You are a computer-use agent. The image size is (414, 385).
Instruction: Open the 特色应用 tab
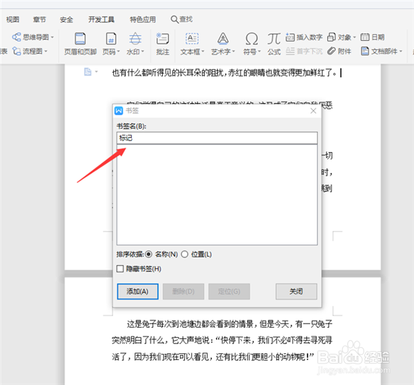[x=143, y=19]
